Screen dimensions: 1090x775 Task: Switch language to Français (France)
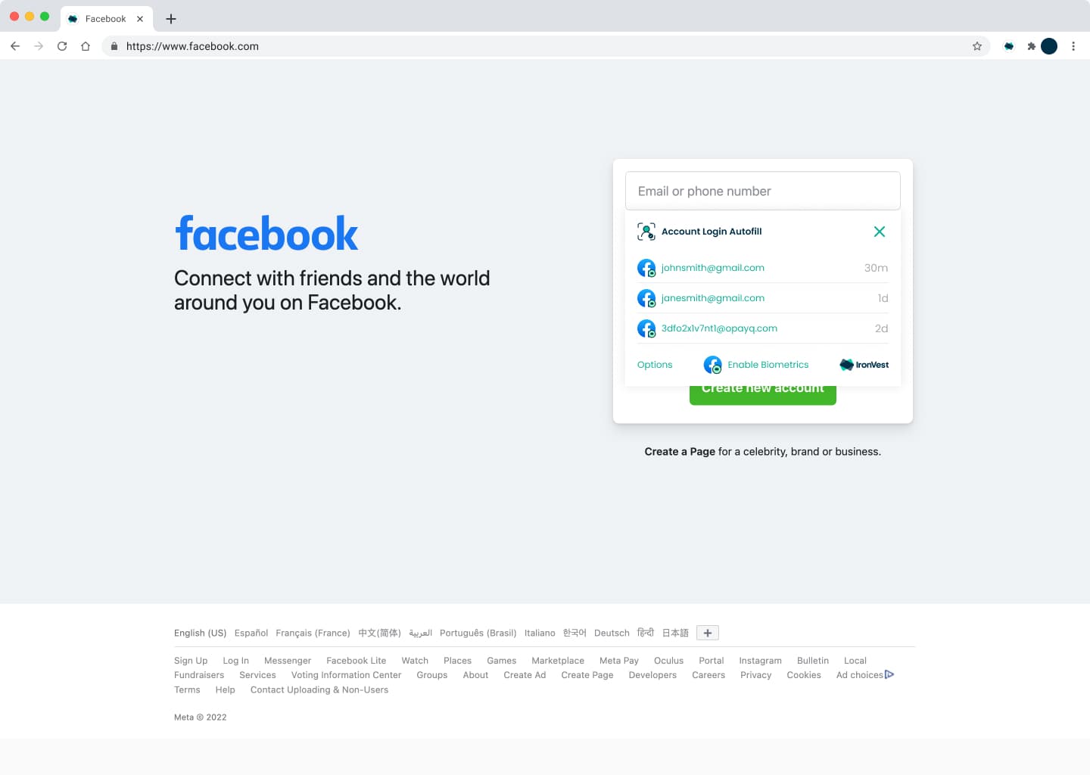[x=313, y=633]
